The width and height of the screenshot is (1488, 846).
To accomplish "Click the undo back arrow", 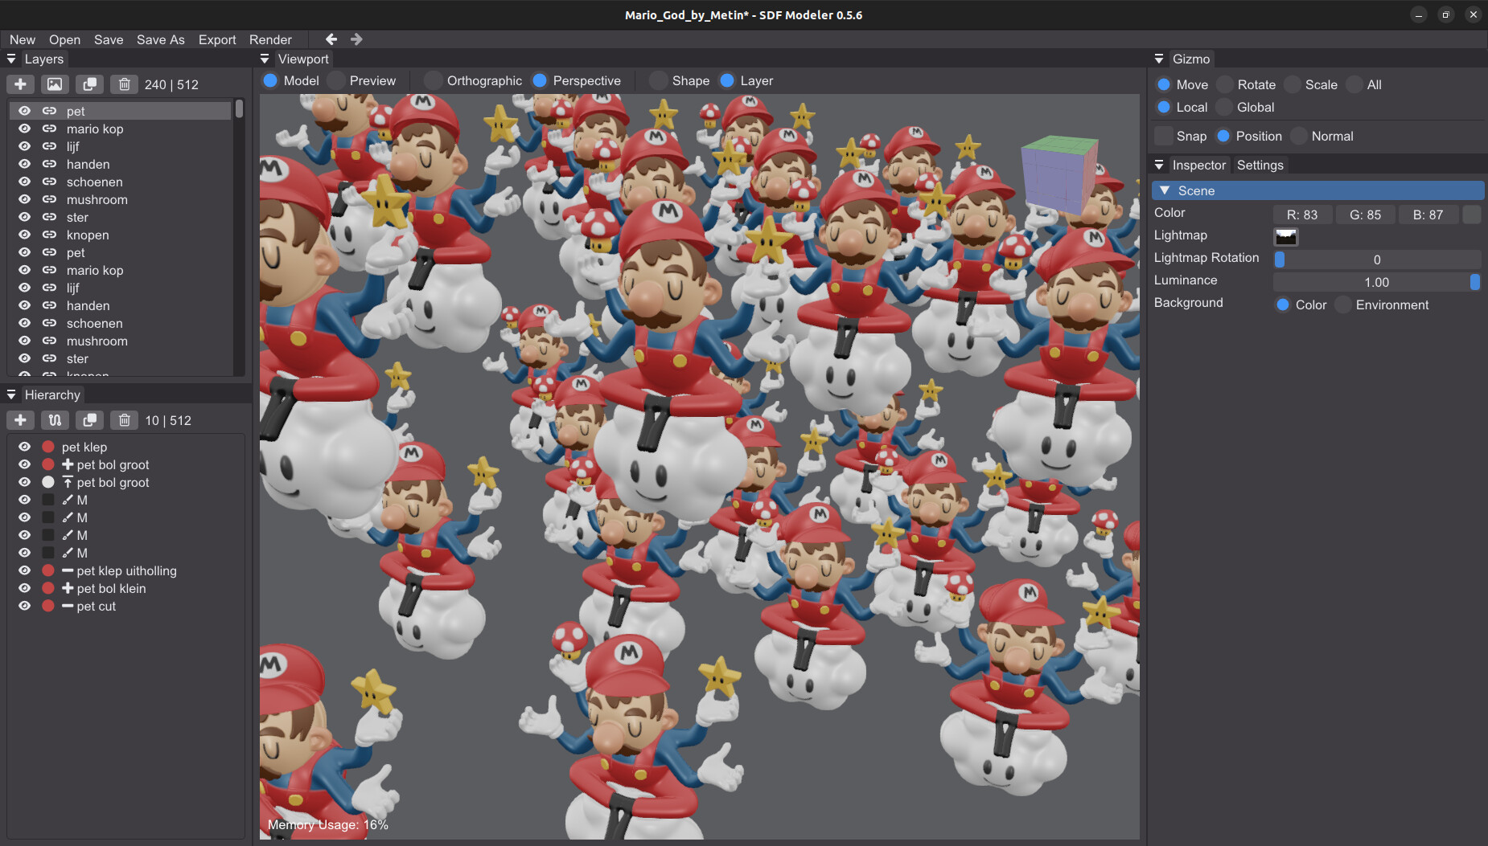I will [331, 39].
